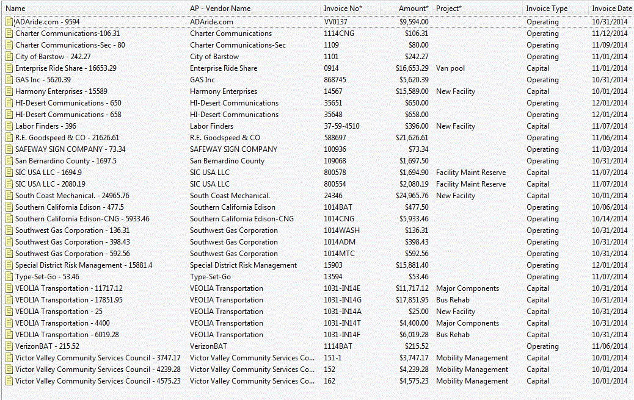Click the Facility Maint Reserve cell for invoice 800578

pyautogui.click(x=471, y=173)
